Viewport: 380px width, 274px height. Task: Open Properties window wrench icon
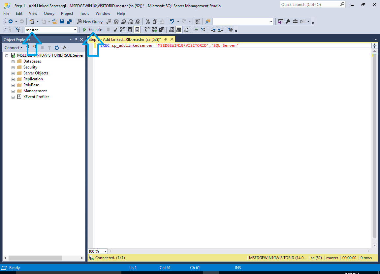[288, 21]
